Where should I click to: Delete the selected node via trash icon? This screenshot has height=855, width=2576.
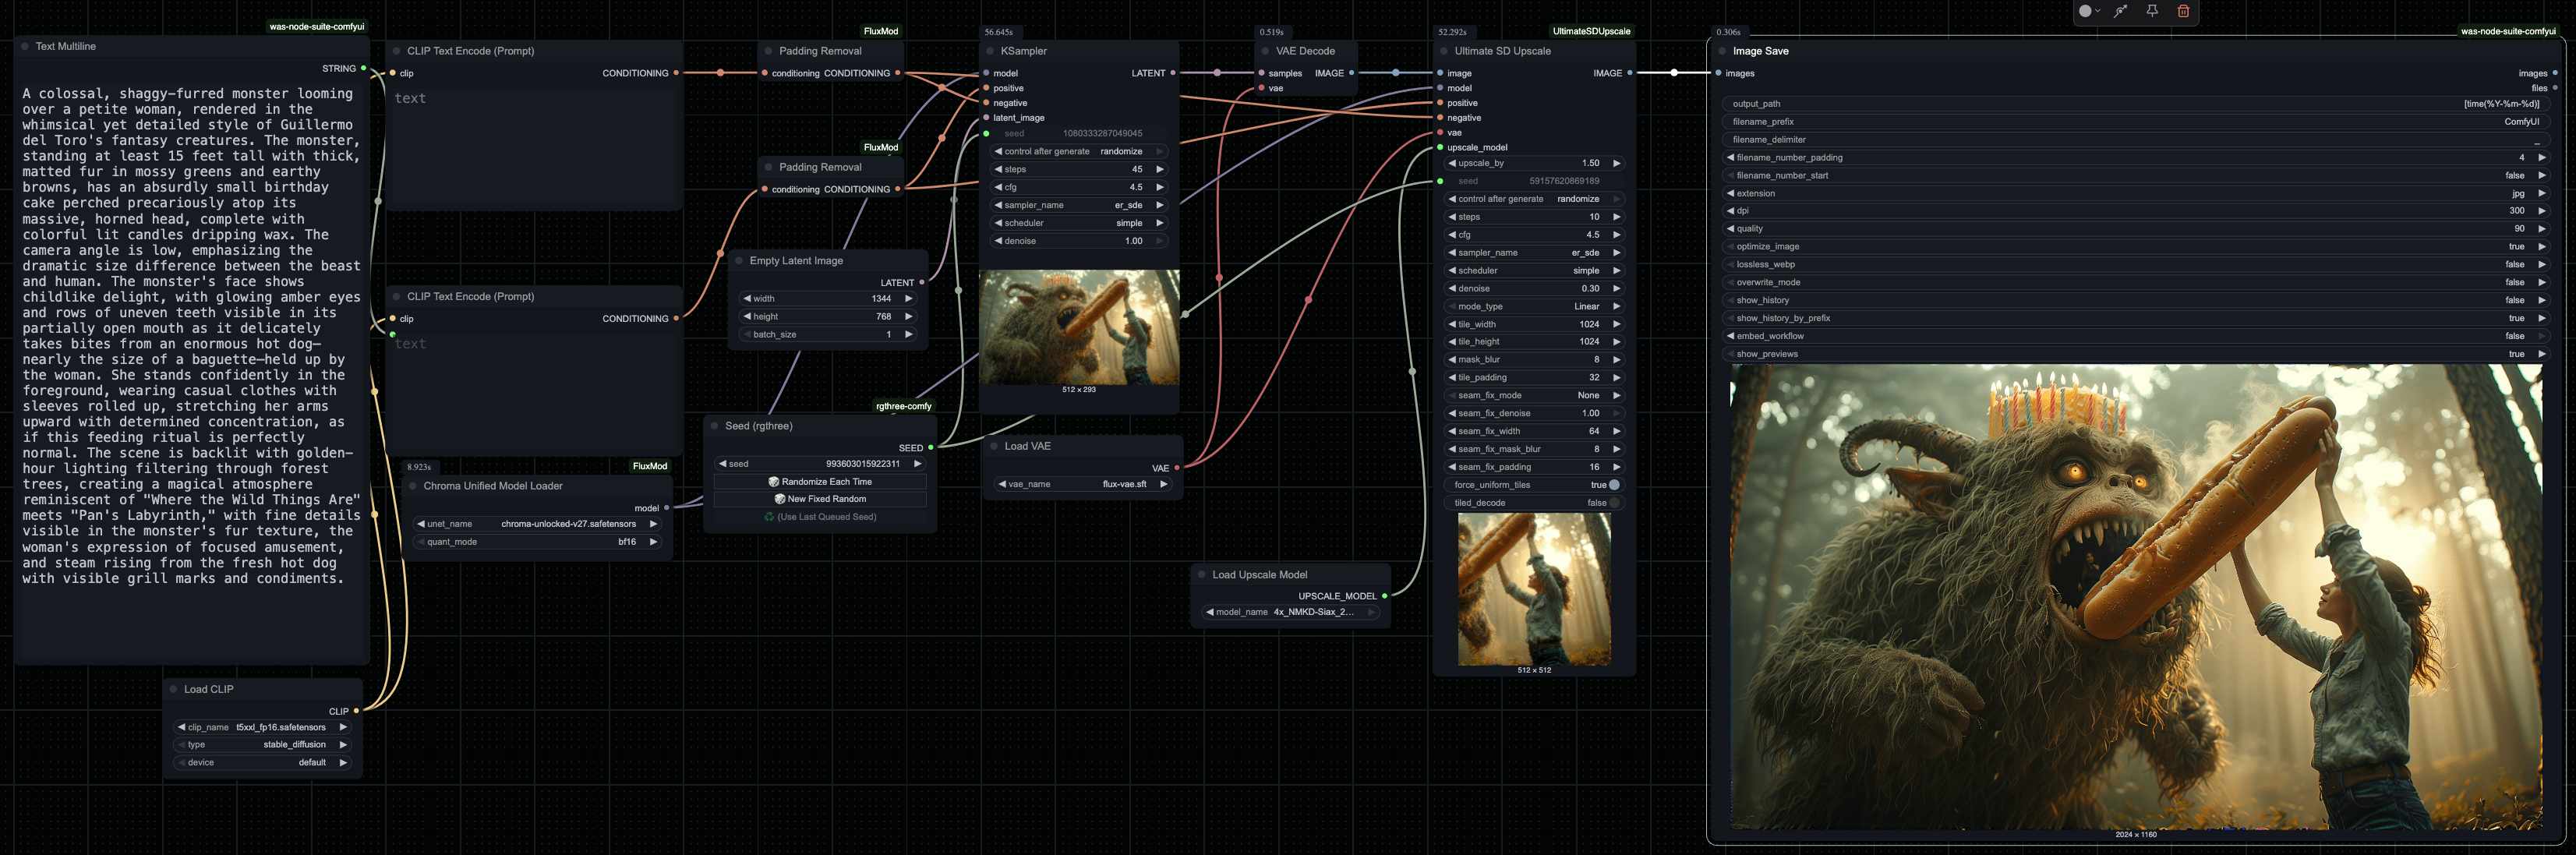[2183, 11]
